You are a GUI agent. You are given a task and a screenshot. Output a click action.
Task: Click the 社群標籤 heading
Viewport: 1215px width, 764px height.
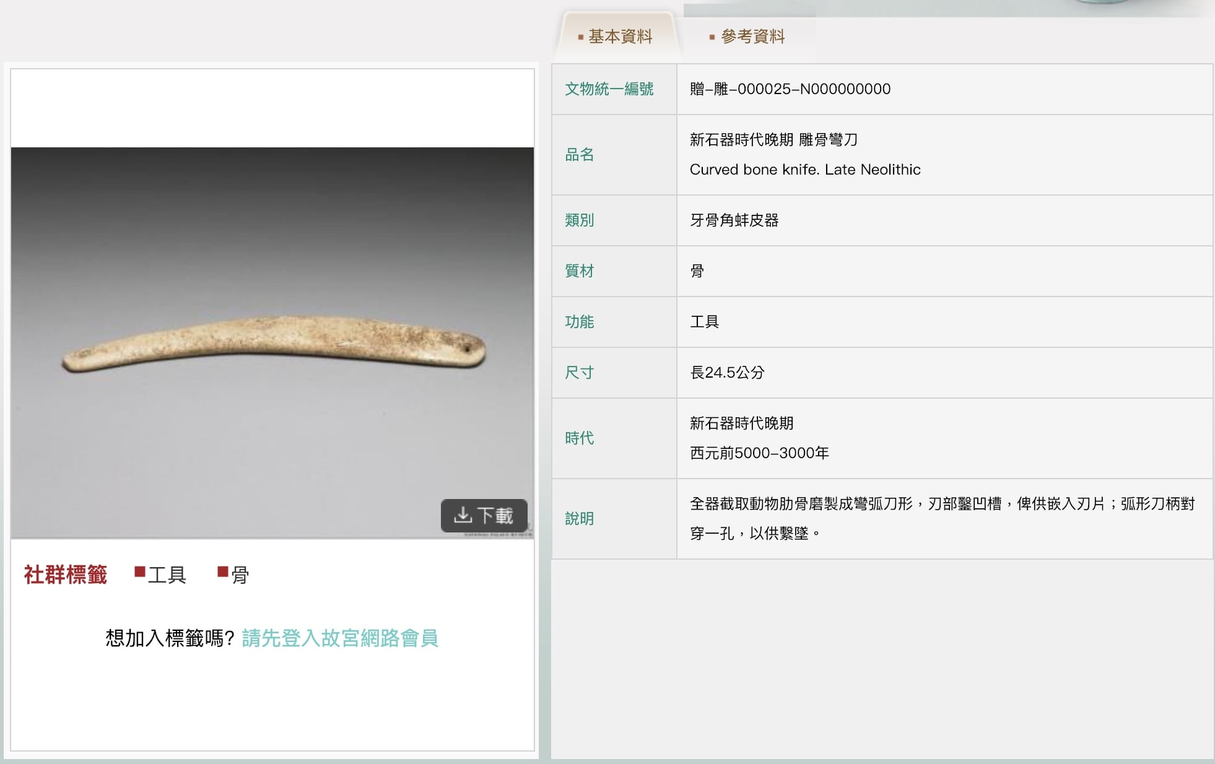tap(66, 575)
